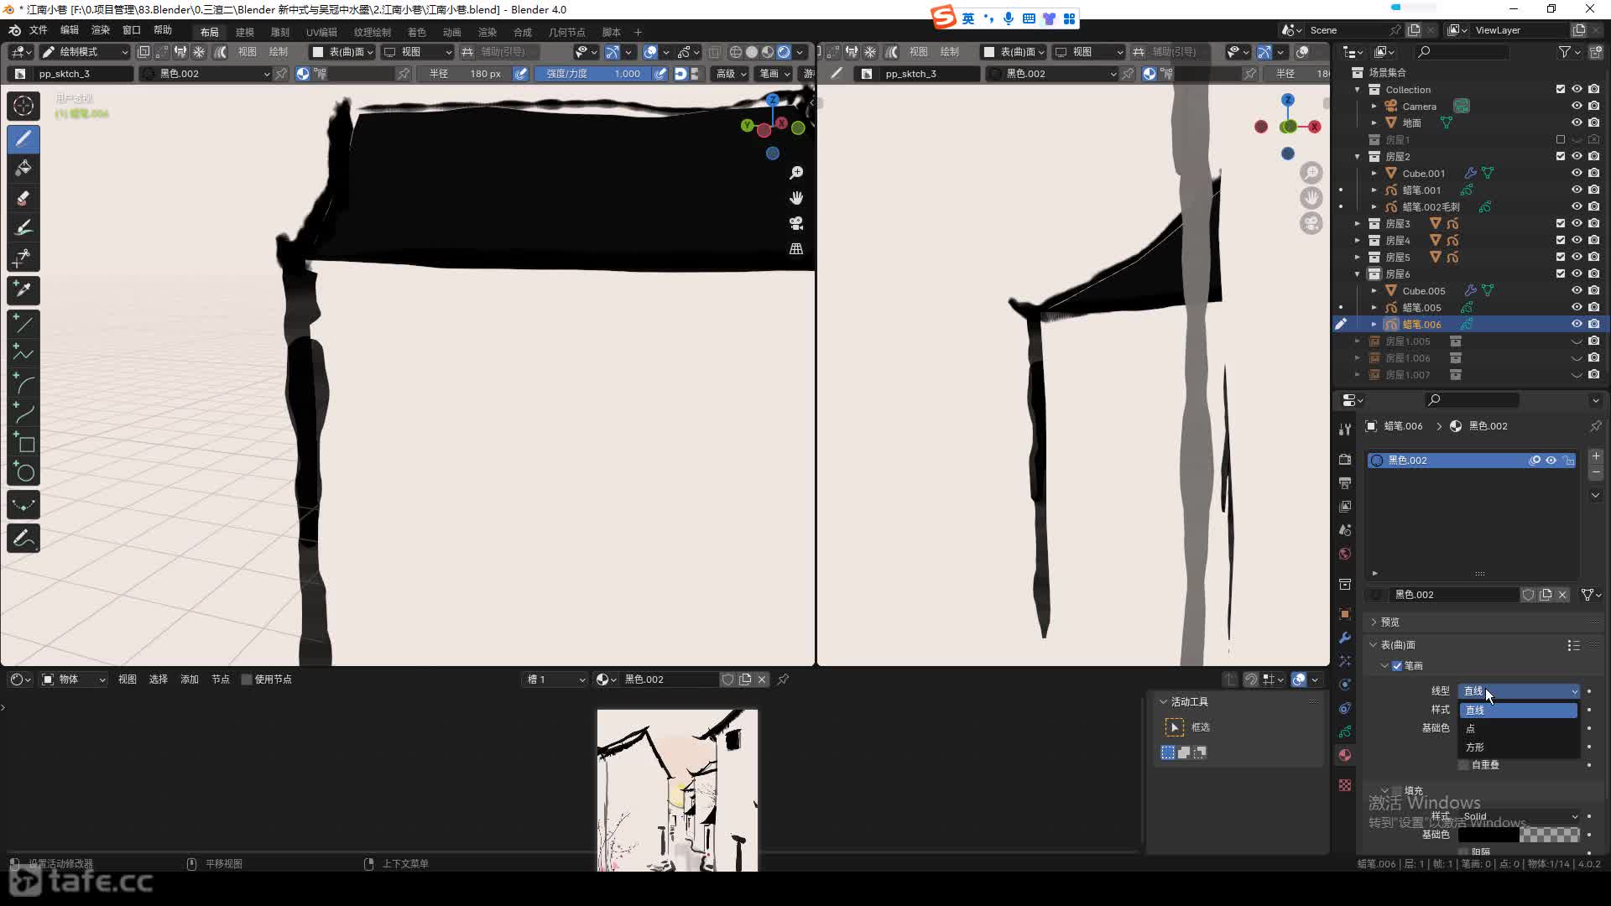Hide 房屋3 collection via eye icon

click(1577, 223)
